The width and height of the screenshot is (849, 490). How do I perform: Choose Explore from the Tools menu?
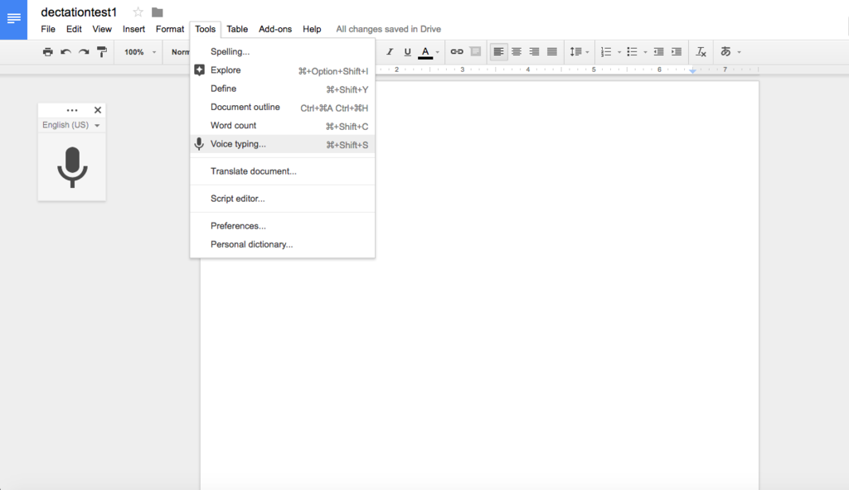[282, 70]
